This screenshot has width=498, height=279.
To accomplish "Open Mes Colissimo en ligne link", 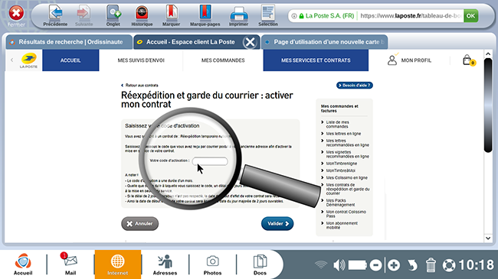I will point(346,178).
